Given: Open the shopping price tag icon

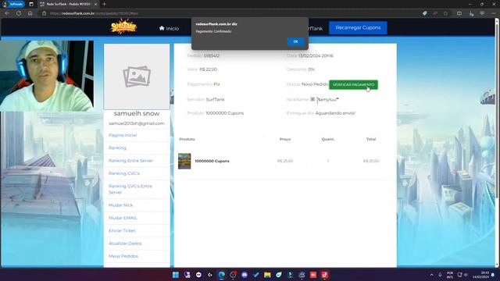Looking at the screenshot, I should coord(424,13).
